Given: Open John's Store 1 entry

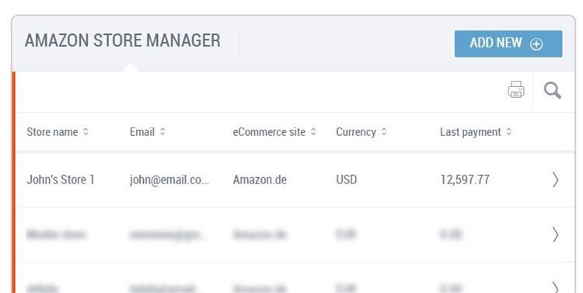Looking at the screenshot, I should click(x=61, y=180).
